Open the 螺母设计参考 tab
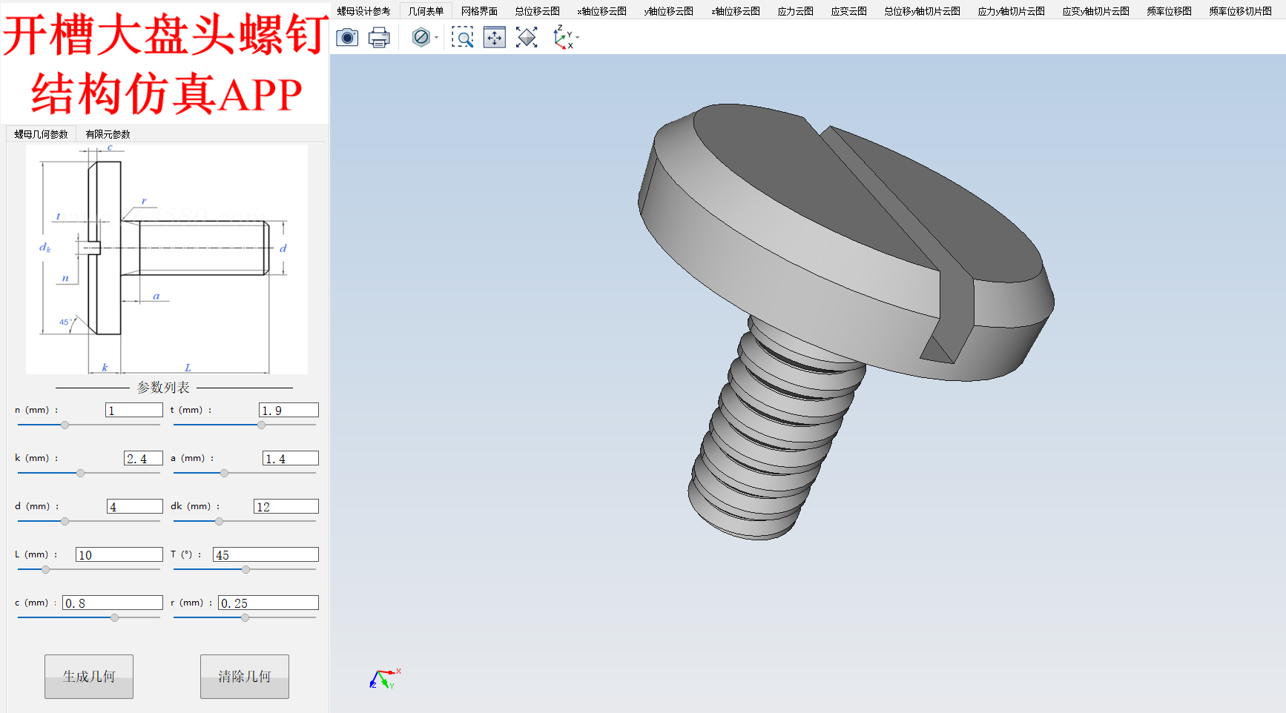 (x=363, y=11)
